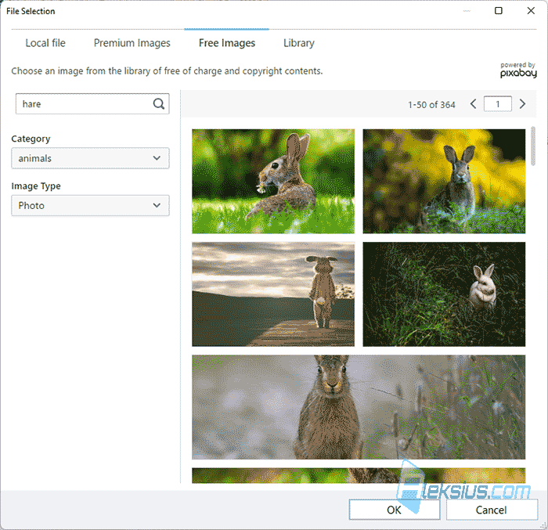Screen dimensions: 548x530
Task: Go to the next results page arrow
Action: [x=522, y=104]
